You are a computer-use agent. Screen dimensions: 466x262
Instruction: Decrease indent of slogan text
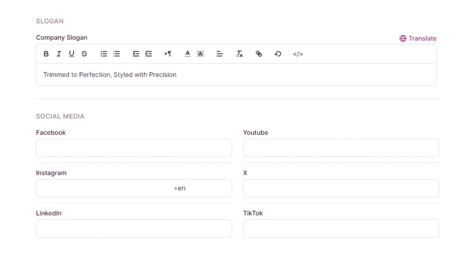point(136,54)
